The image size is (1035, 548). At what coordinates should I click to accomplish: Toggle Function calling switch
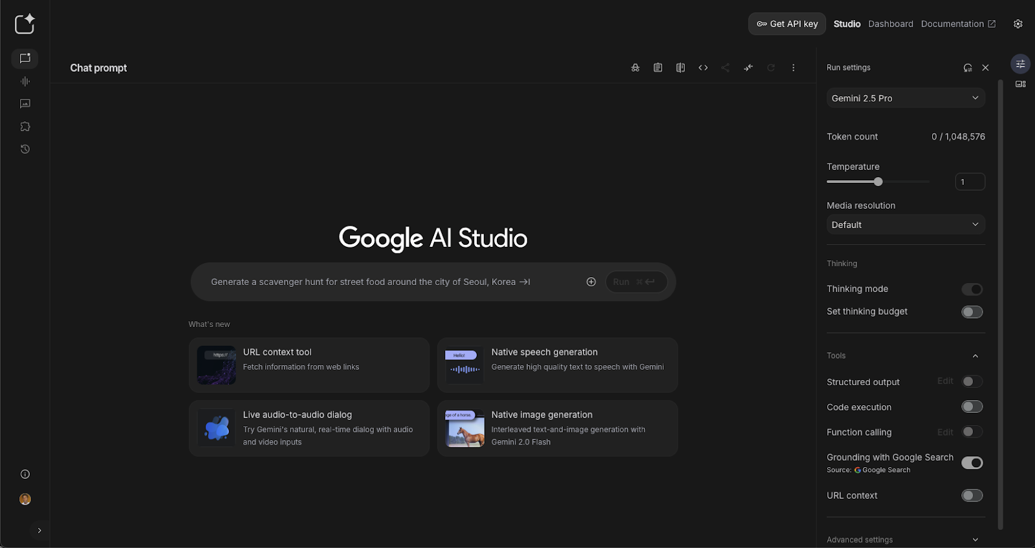pyautogui.click(x=972, y=432)
